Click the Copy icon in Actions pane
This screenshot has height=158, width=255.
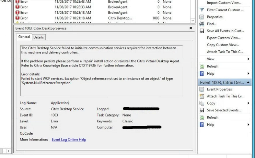click(x=202, y=103)
